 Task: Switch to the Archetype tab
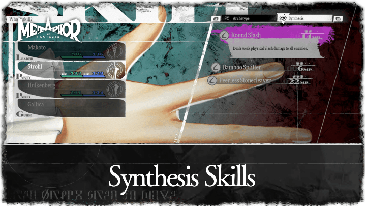pyautogui.click(x=249, y=18)
